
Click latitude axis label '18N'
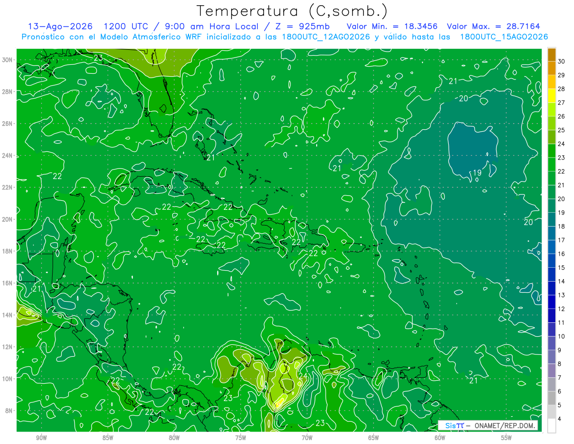click(8, 251)
